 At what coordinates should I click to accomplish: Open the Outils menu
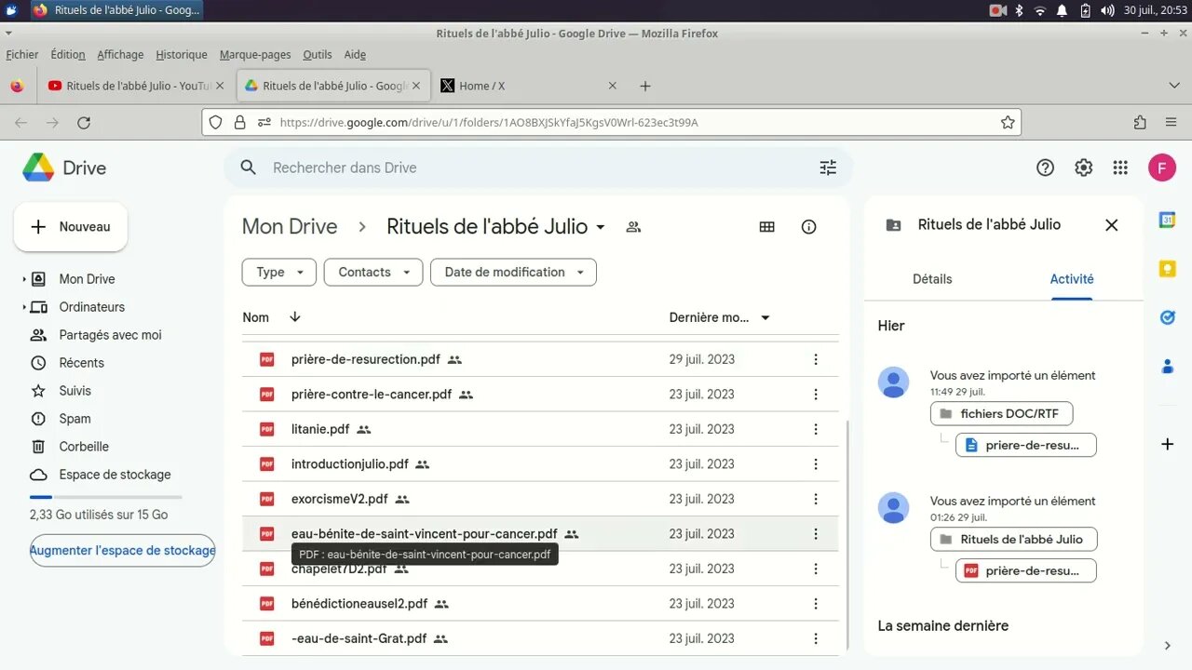pos(318,55)
